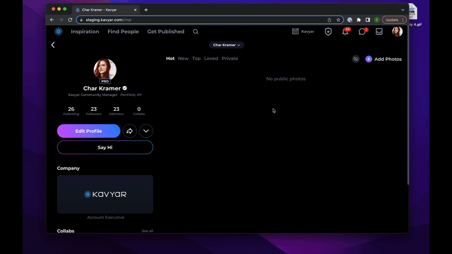
Task: Click the Add Photos label
Action: 388,59
